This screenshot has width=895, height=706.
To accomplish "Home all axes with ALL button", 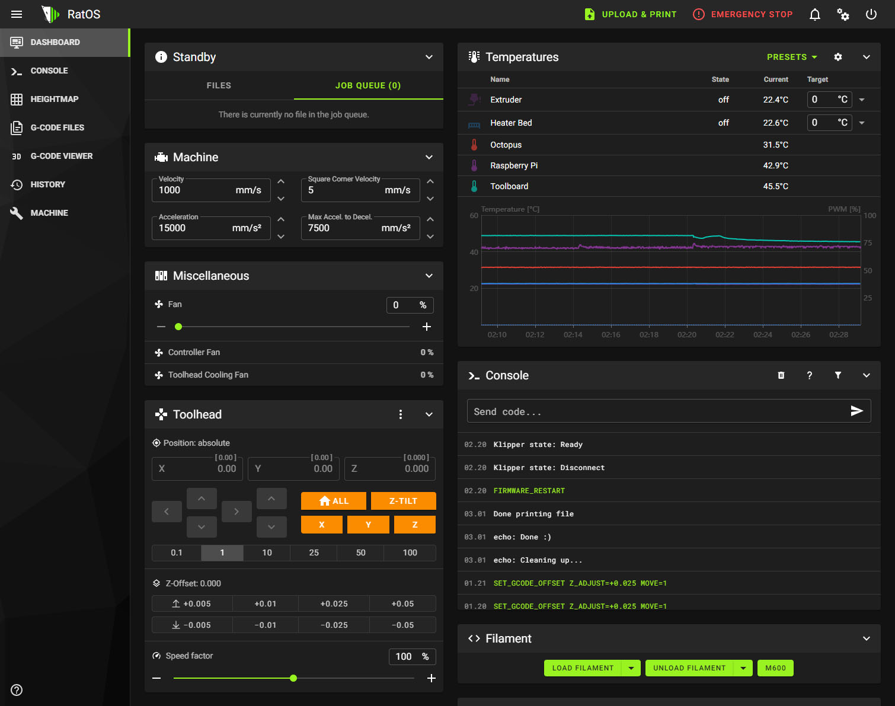I will click(x=334, y=501).
